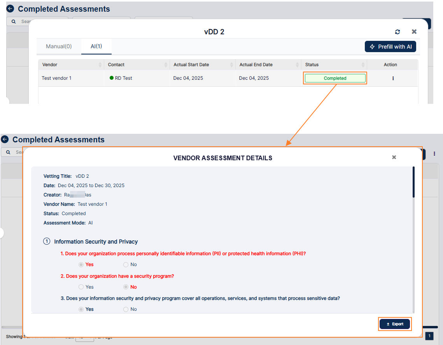Click the back arrow beside bottom Completed Assessments title

(5, 139)
